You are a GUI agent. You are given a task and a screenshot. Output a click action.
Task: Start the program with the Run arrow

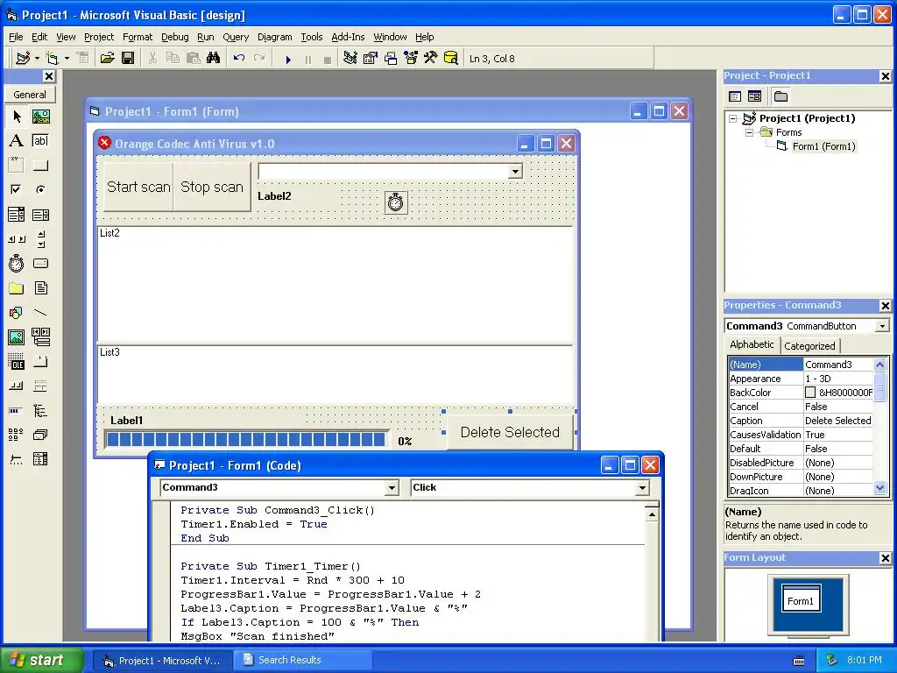[x=288, y=59]
